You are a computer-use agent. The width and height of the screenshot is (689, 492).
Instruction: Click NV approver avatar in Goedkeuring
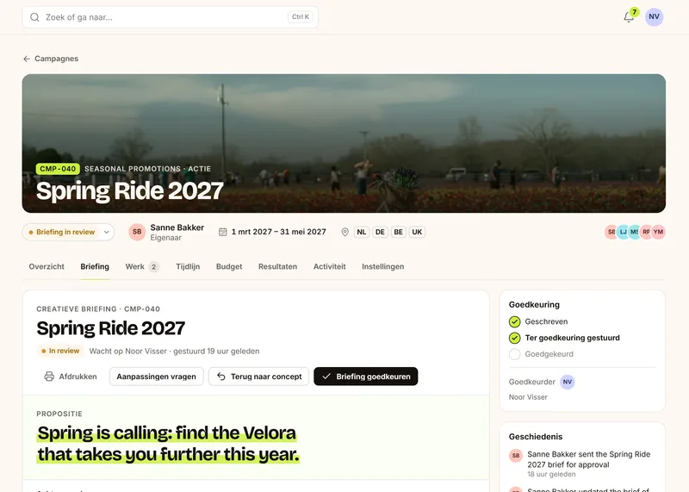[x=568, y=382]
